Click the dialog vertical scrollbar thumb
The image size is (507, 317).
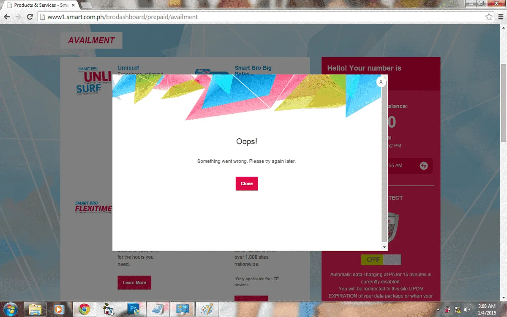pyautogui.click(x=384, y=165)
